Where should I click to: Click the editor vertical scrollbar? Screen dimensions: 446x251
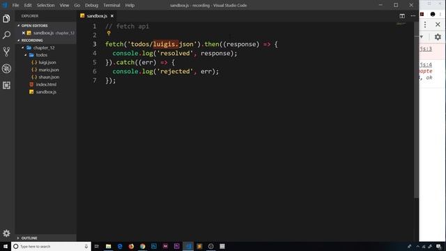[416, 110]
